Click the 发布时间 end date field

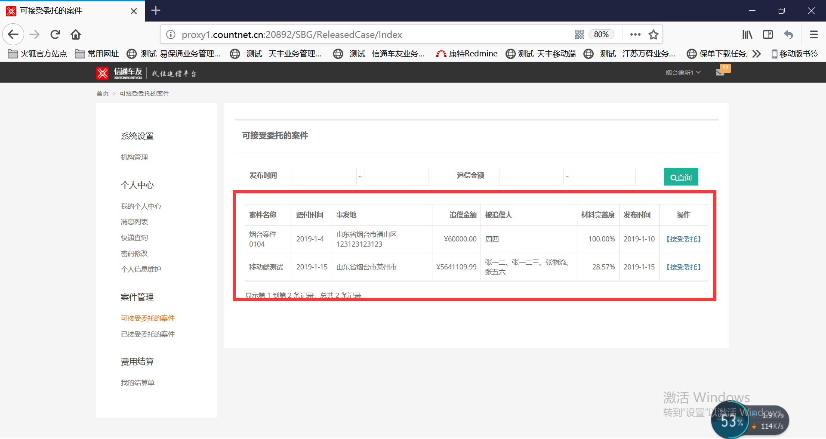[396, 176]
